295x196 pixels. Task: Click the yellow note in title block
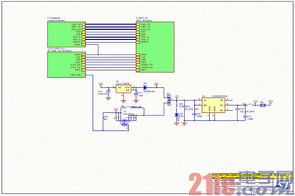pyautogui.click(x=252, y=176)
